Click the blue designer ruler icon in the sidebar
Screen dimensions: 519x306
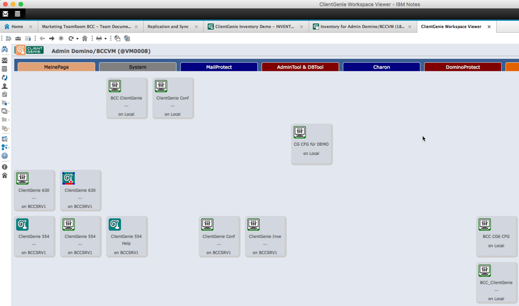5,139
